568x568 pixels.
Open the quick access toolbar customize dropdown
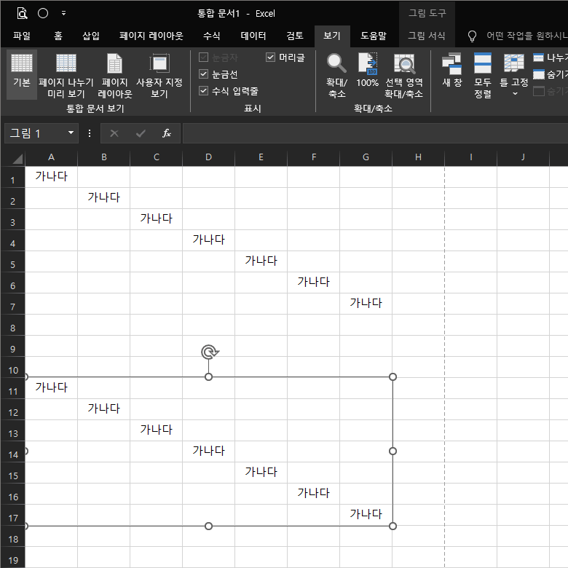pyautogui.click(x=63, y=13)
